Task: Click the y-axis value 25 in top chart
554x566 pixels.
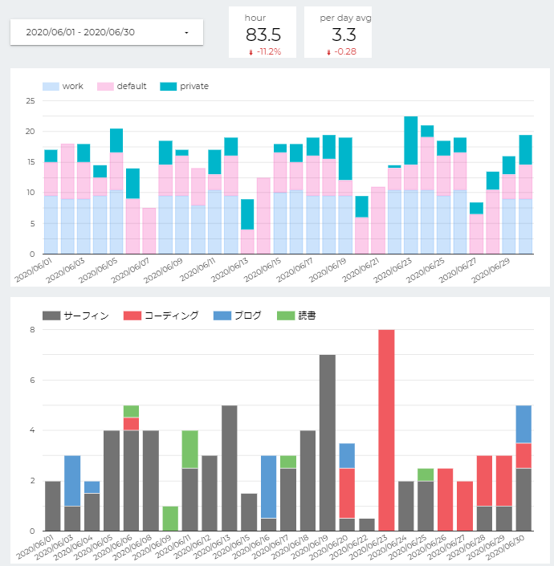Action: pyautogui.click(x=31, y=101)
